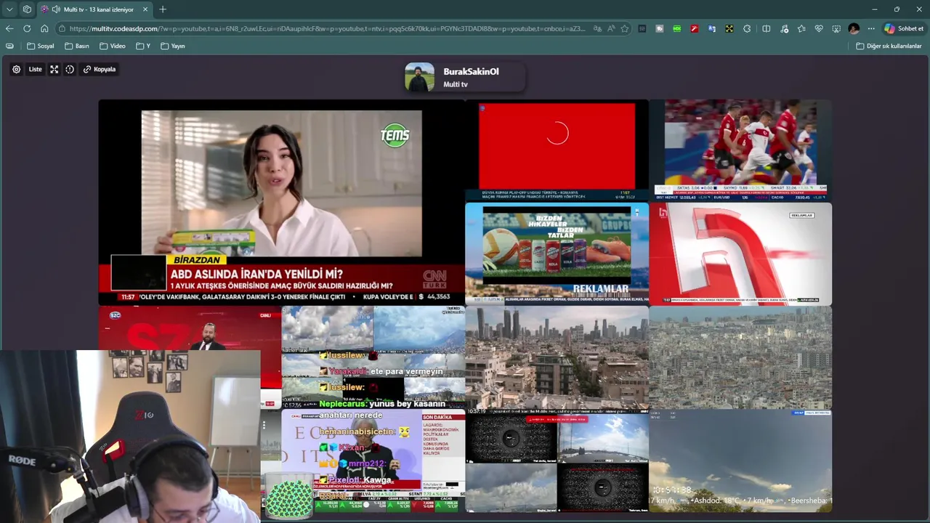Open the Video bookmarks folder
Image resolution: width=930 pixels, height=523 pixels.
[x=113, y=46]
